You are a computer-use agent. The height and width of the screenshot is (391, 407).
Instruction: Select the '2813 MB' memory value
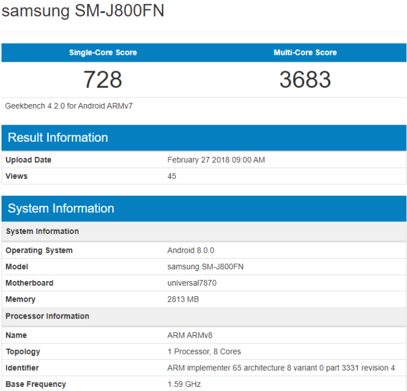tap(183, 299)
